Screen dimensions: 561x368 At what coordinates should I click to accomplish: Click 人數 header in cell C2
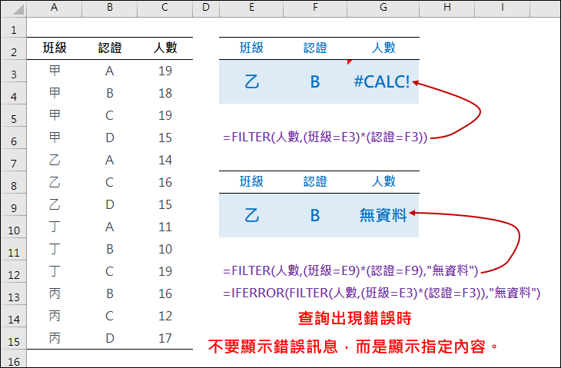point(165,48)
